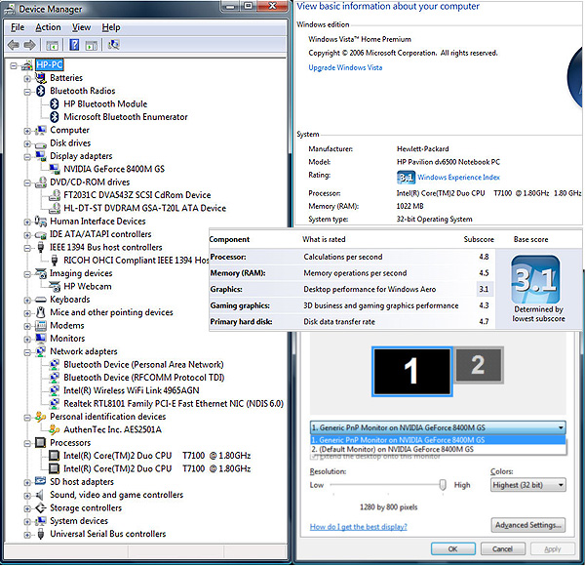The height and width of the screenshot is (566, 585).
Task: Click the Modems tree item
Action: 67,326
